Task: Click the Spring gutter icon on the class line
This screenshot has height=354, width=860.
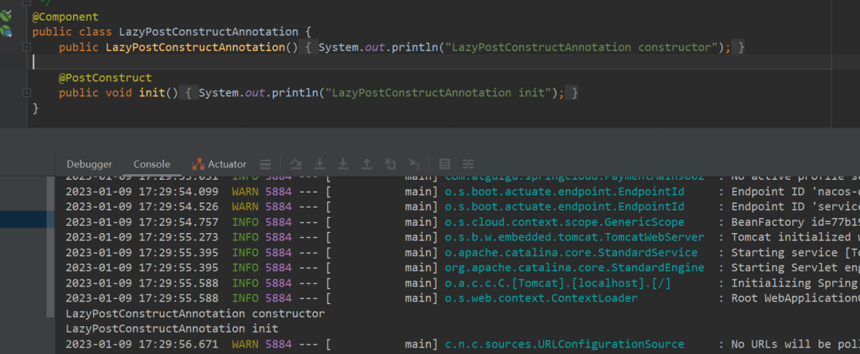Action: click(x=6, y=32)
